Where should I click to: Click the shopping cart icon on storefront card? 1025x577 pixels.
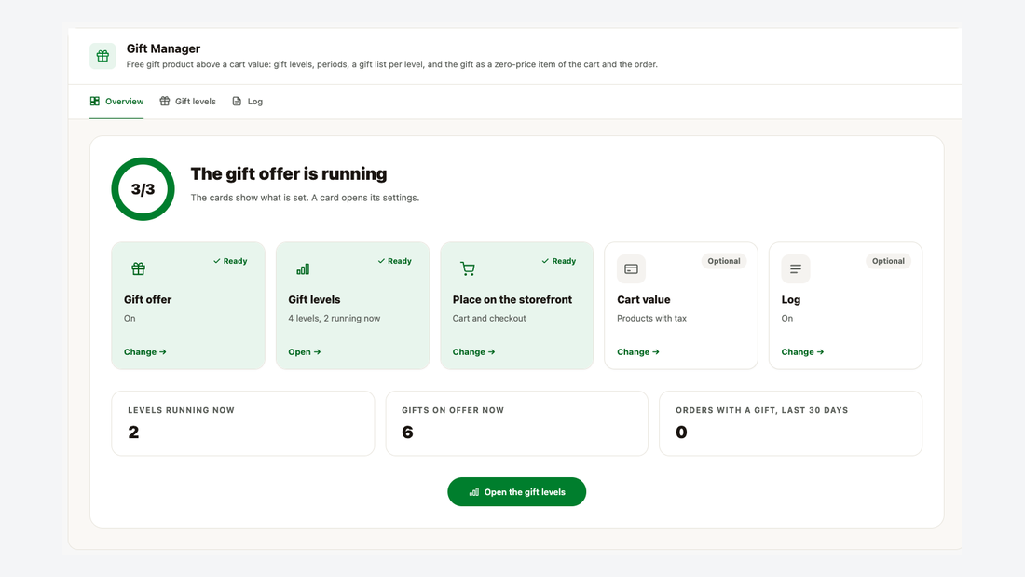tap(468, 268)
